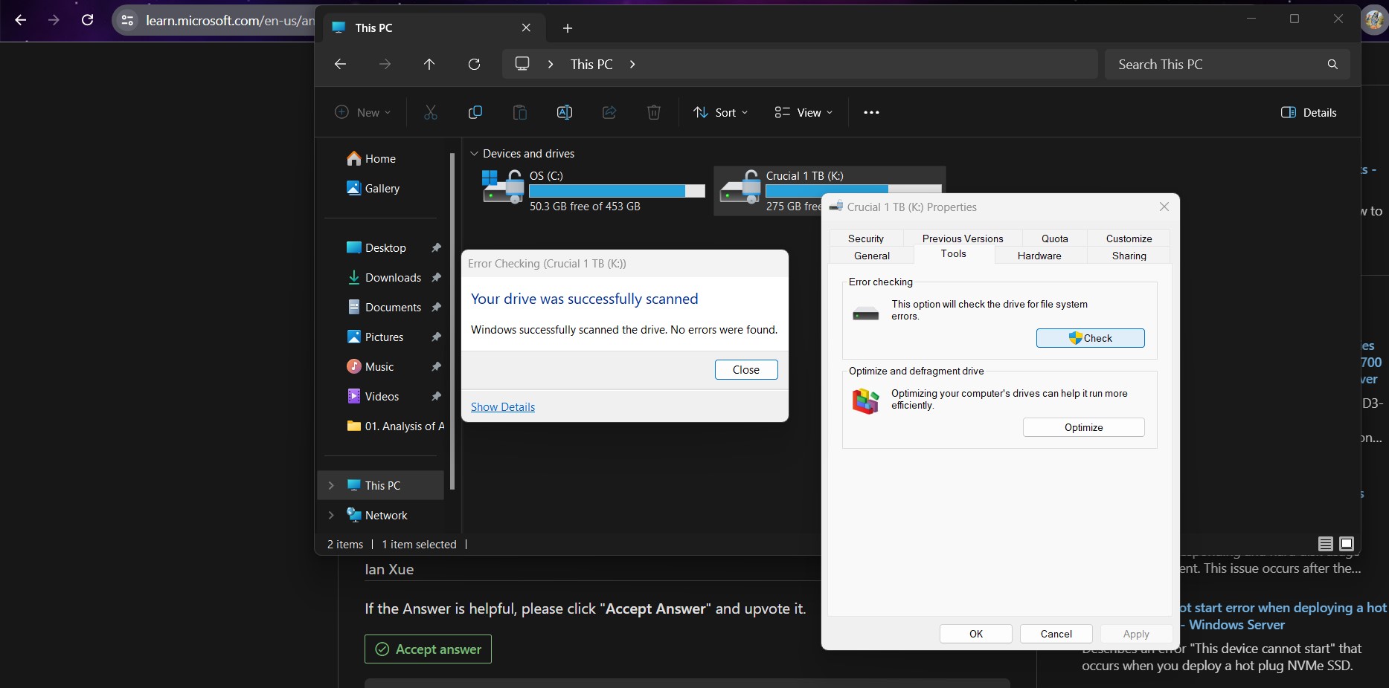
Task: Open the New dropdown menu
Action: tap(362, 112)
